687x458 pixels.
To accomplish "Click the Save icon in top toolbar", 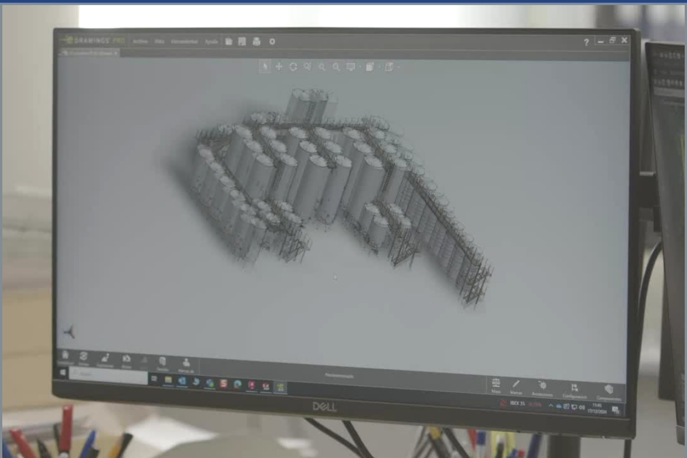I will click(242, 41).
